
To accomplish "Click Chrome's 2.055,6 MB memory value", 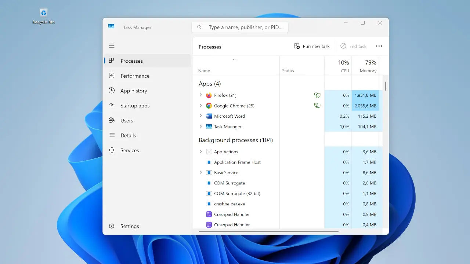I will coord(365,106).
